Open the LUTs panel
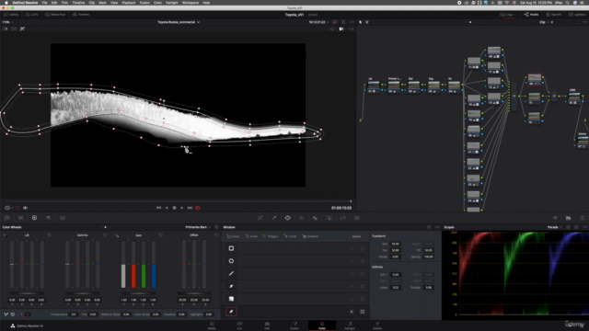 (32, 15)
